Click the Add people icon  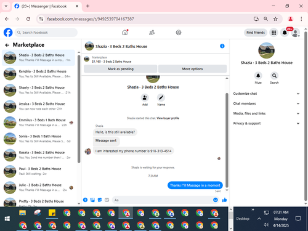(145, 97)
